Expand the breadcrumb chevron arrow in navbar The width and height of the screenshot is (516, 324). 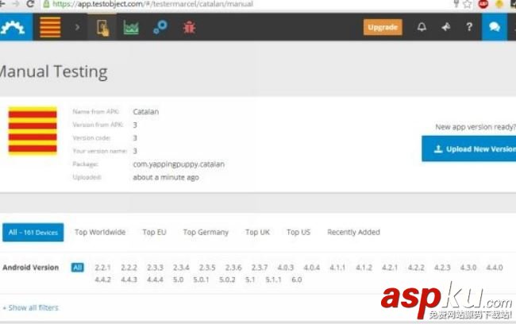(x=77, y=27)
